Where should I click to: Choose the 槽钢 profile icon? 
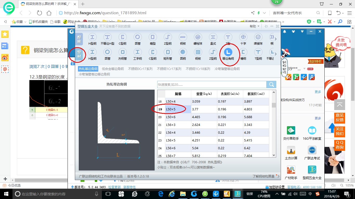click(x=243, y=52)
